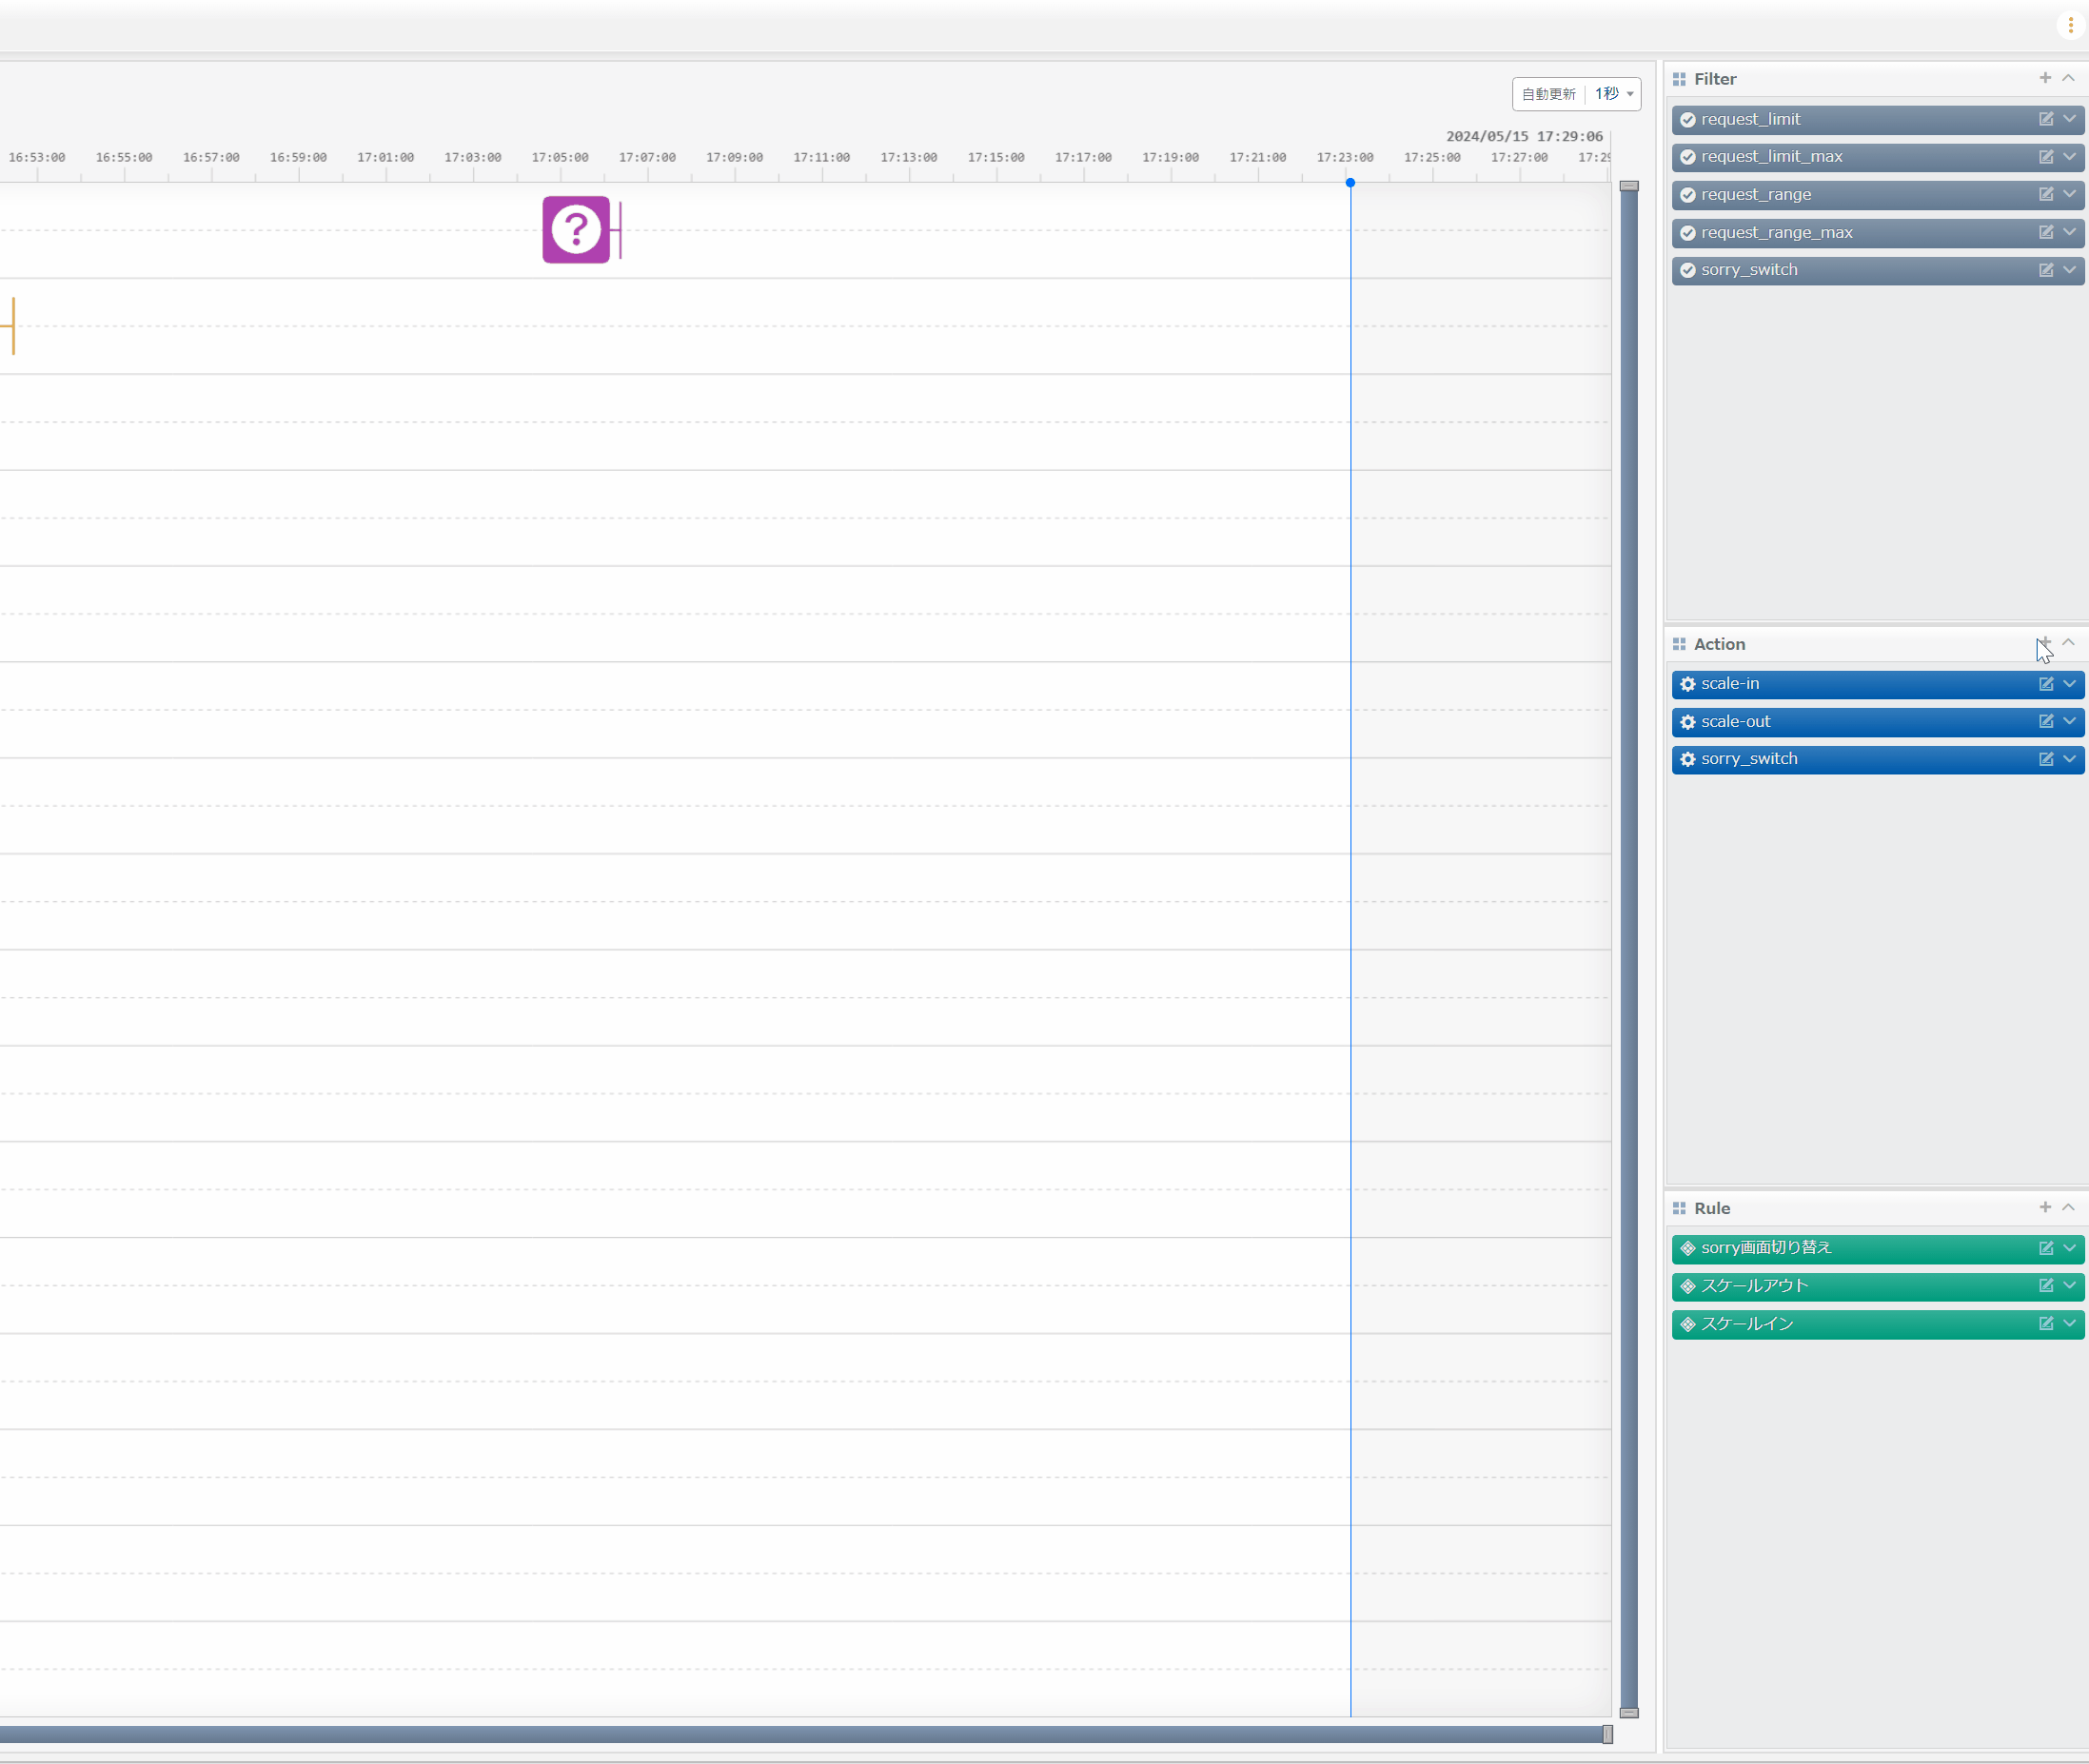
Task: Add a new Filter with plus icon
Action: (x=2045, y=78)
